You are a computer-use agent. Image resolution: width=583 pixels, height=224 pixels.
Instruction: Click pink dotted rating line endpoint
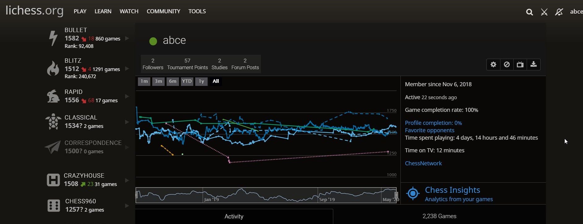pos(388,152)
